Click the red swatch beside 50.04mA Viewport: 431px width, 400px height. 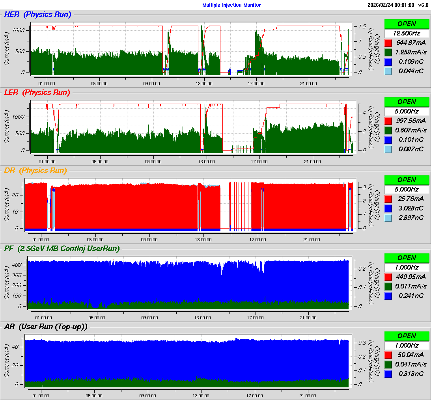388,355
